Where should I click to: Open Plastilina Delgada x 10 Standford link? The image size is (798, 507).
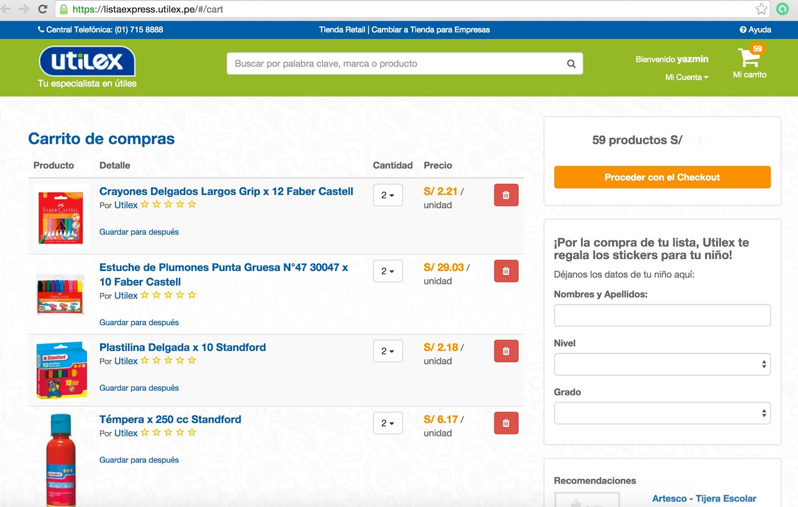183,347
